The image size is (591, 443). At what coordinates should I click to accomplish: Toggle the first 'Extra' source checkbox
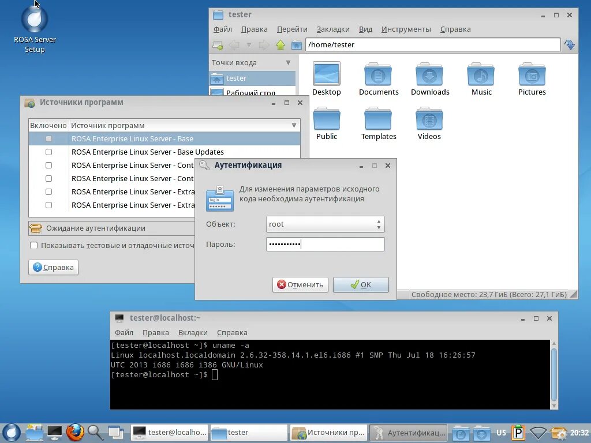click(x=48, y=192)
